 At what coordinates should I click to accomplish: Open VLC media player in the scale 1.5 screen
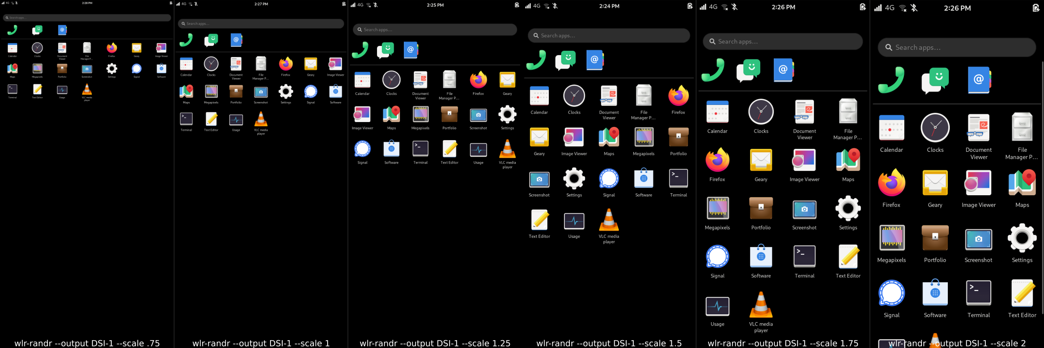tap(609, 220)
